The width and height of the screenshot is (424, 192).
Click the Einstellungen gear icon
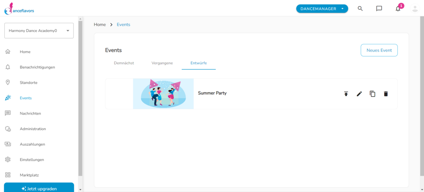pyautogui.click(x=8, y=160)
